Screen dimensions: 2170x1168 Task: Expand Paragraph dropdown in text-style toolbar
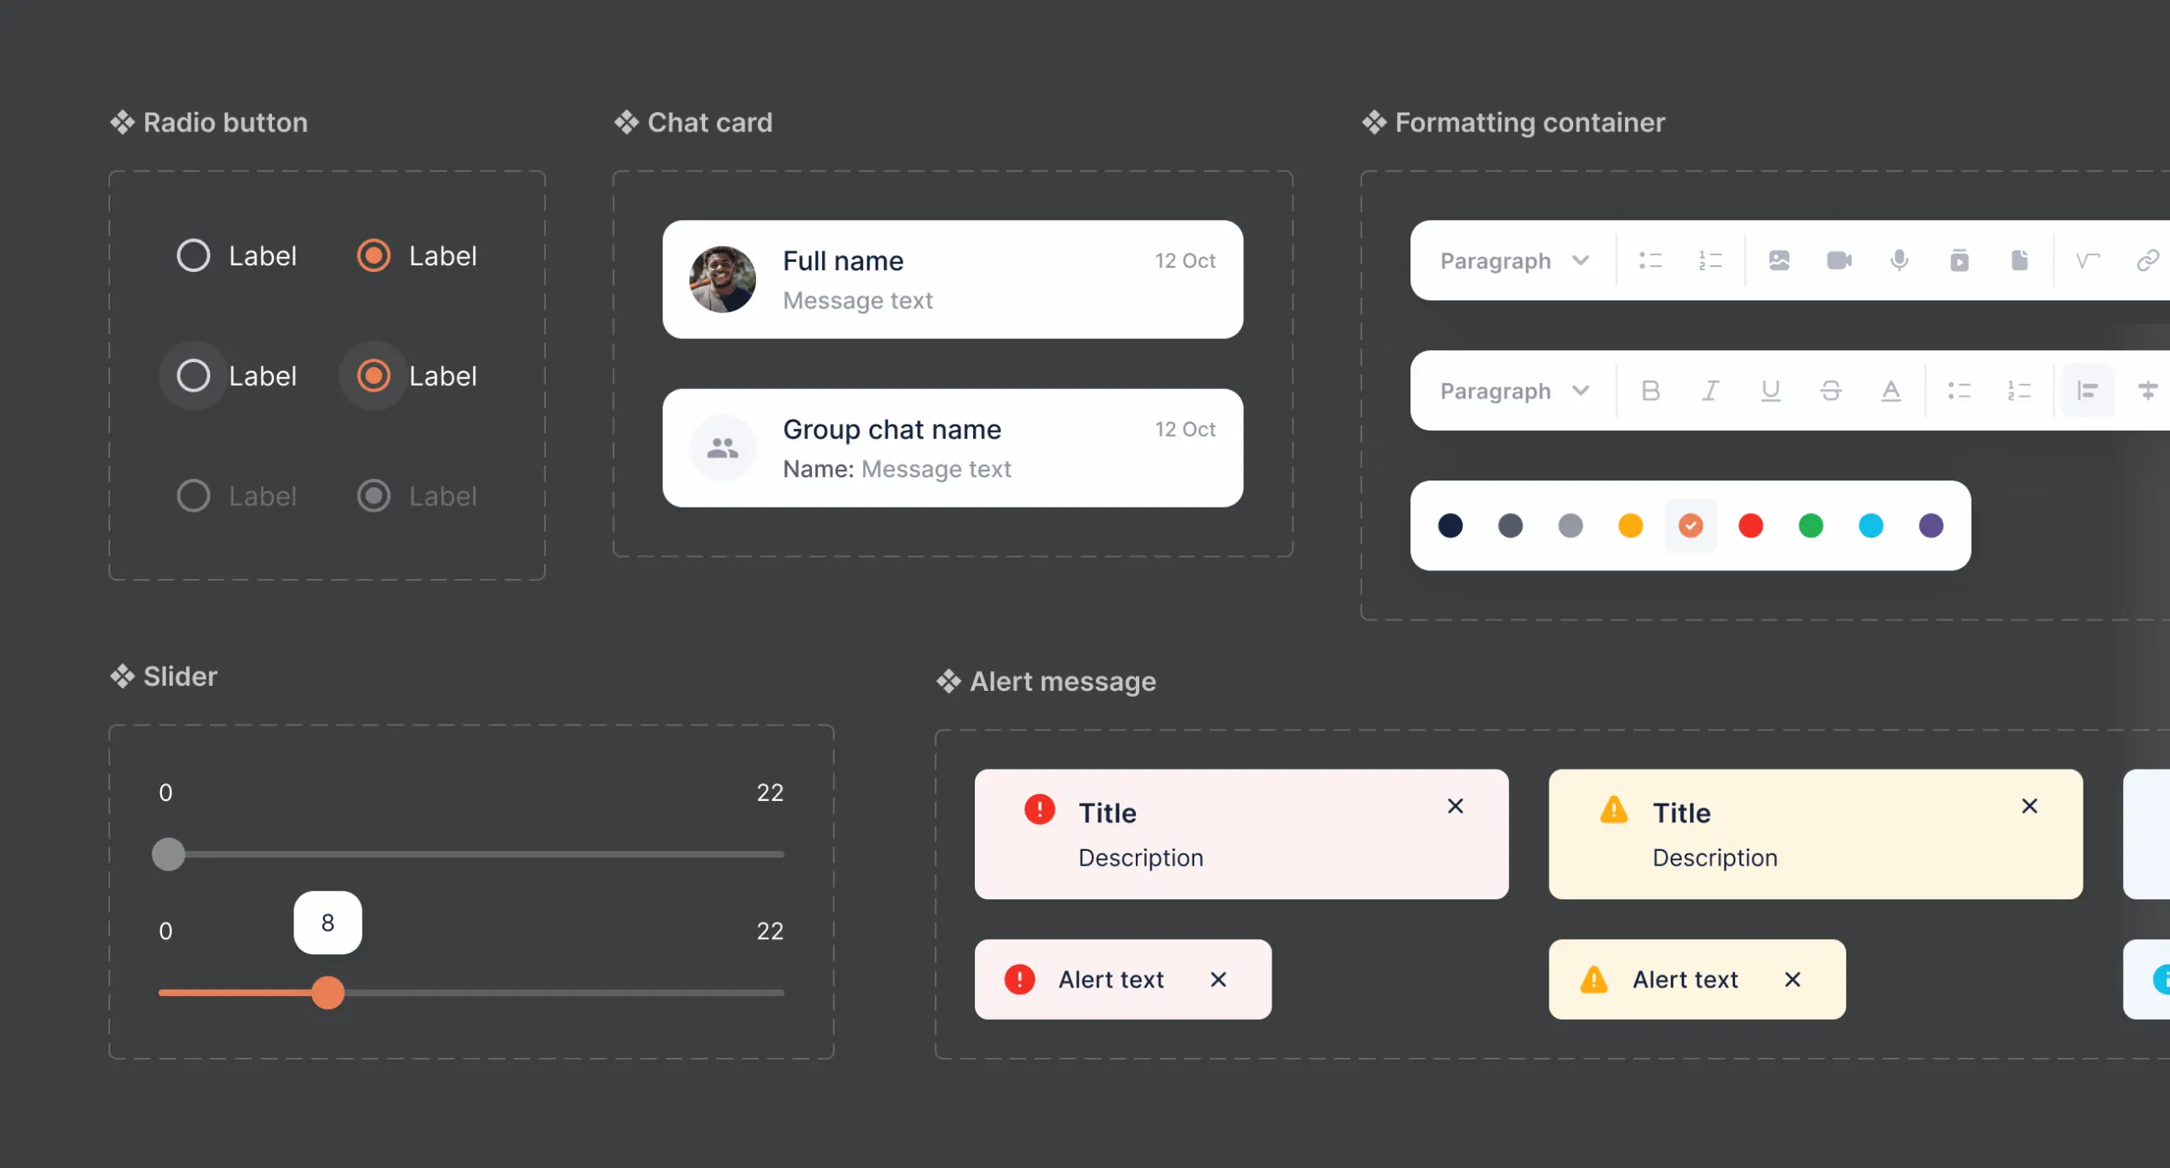[x=1514, y=391]
